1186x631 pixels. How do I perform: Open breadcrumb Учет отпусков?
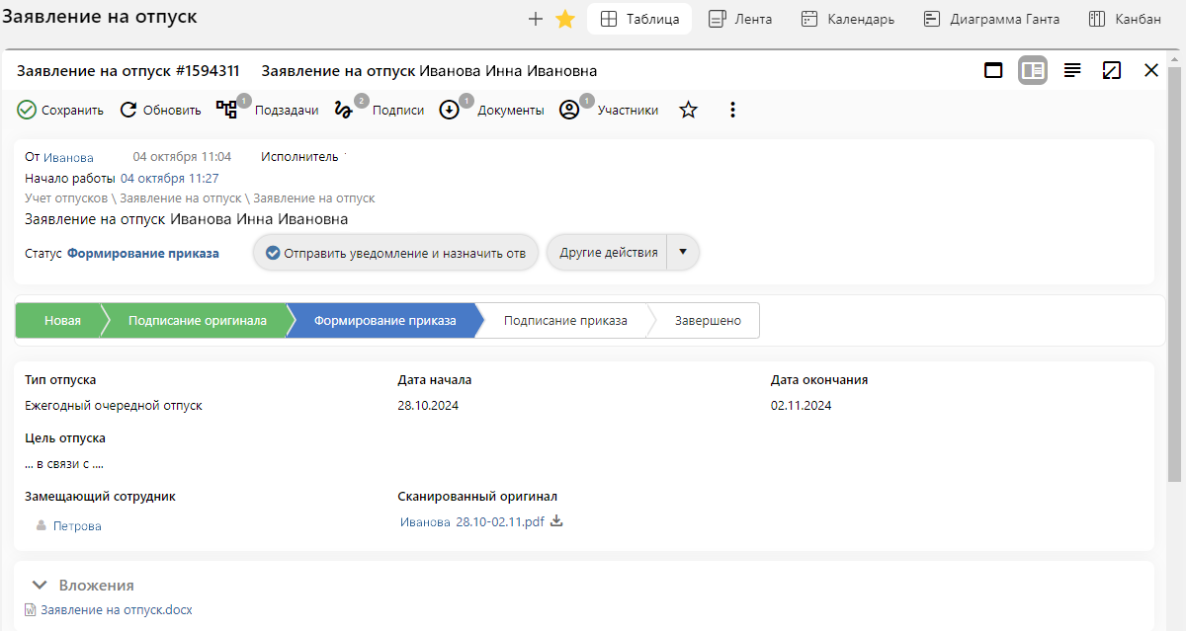66,198
